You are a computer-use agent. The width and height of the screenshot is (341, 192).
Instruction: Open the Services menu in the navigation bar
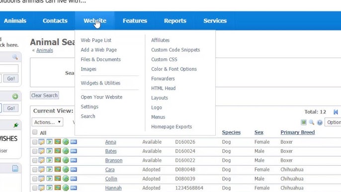coord(215,21)
